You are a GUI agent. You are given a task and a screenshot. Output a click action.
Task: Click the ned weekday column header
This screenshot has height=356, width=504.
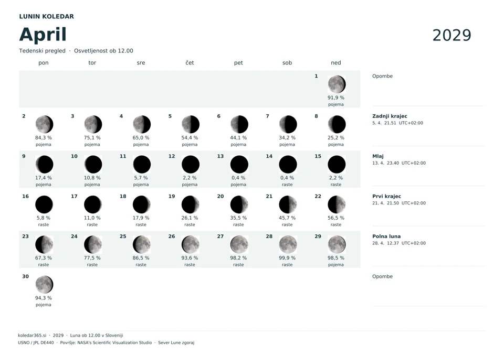(336, 63)
